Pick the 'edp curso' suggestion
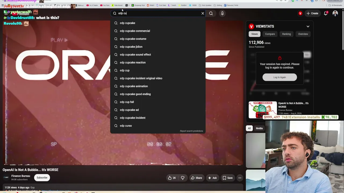Image resolution: width=344 pixels, height=193 pixels. 158,126
